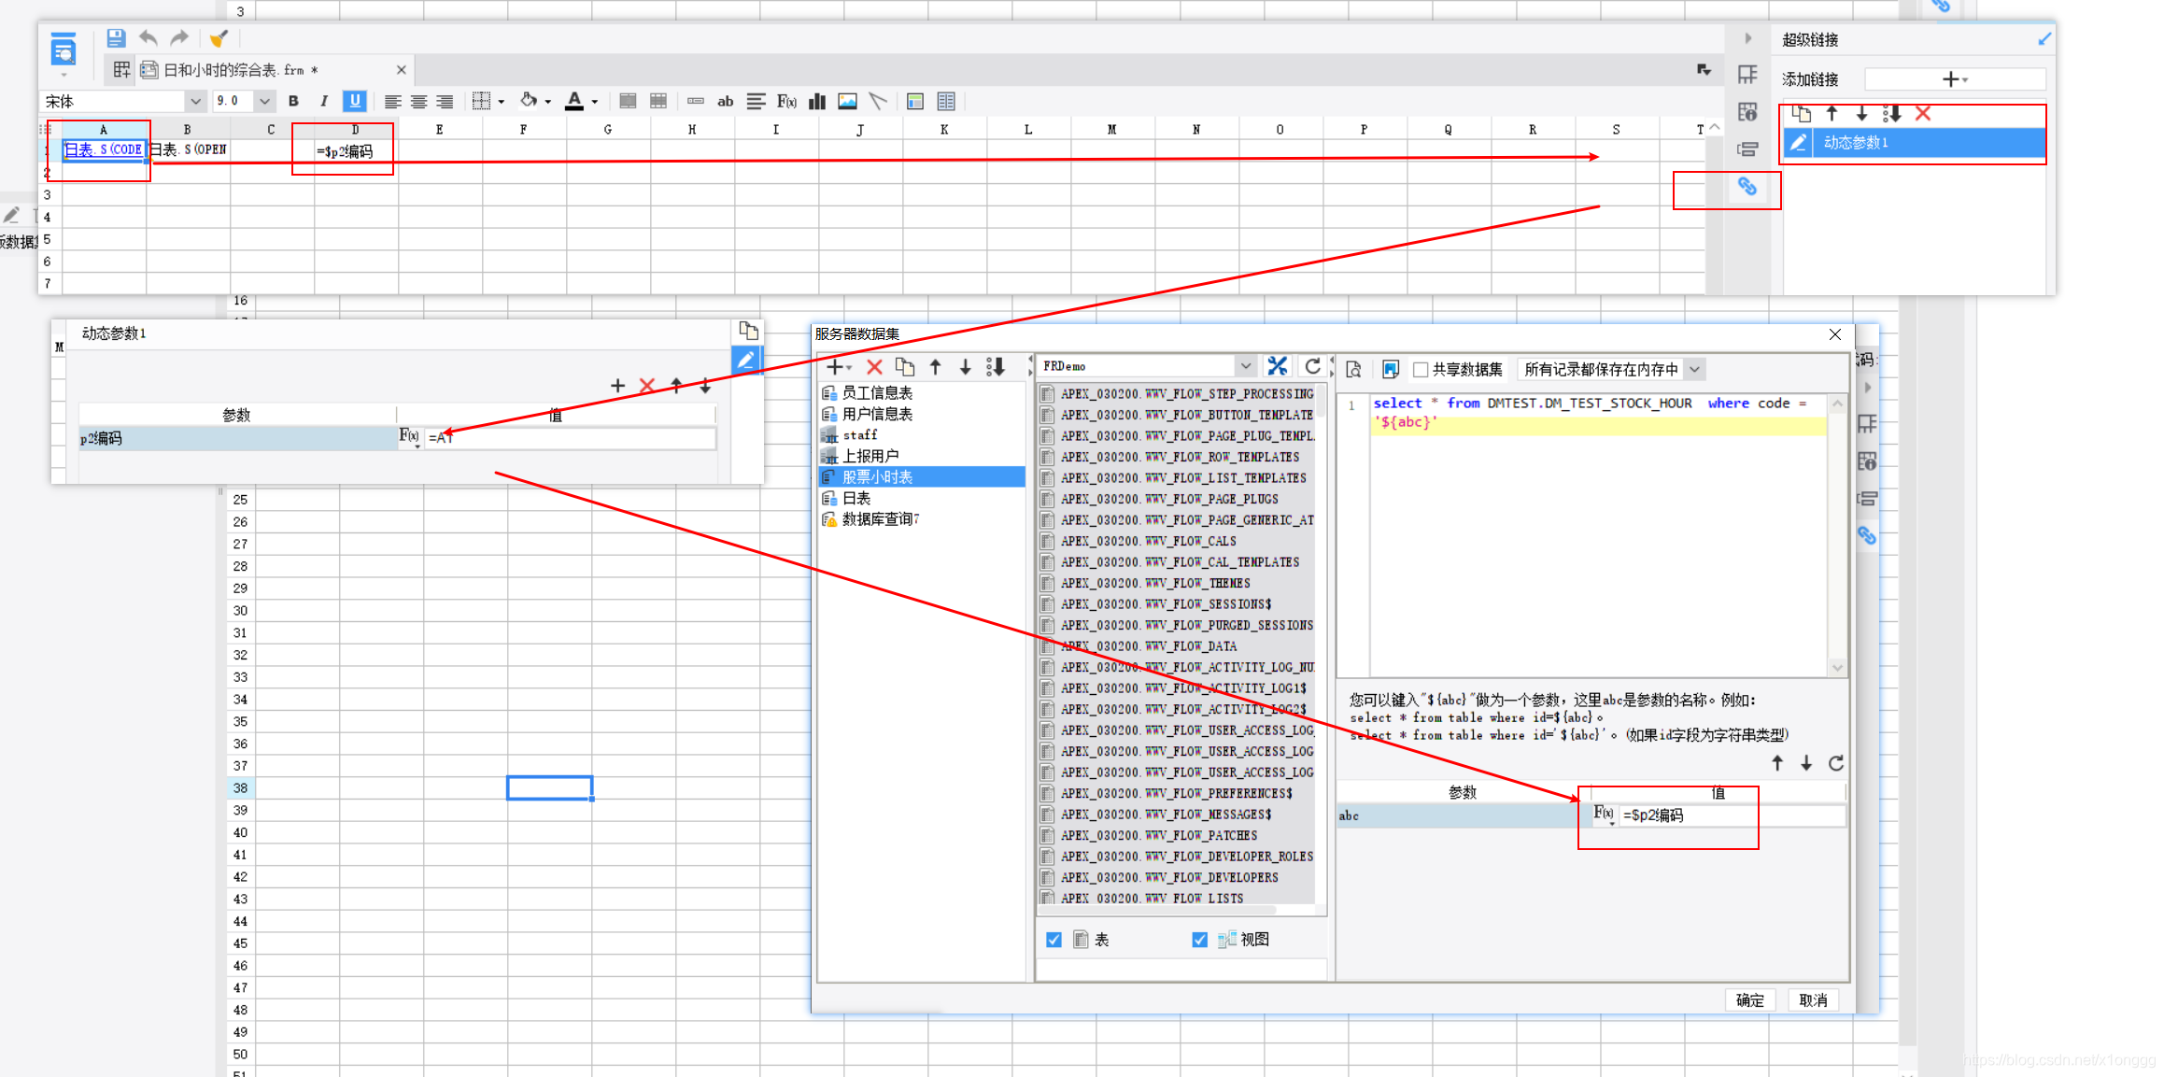
Task: Click the save icon in top toolbar
Action: click(116, 38)
